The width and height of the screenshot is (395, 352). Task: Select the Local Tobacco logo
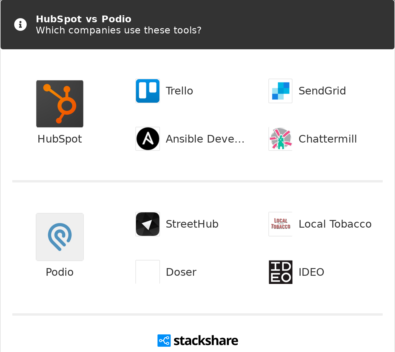(x=280, y=224)
